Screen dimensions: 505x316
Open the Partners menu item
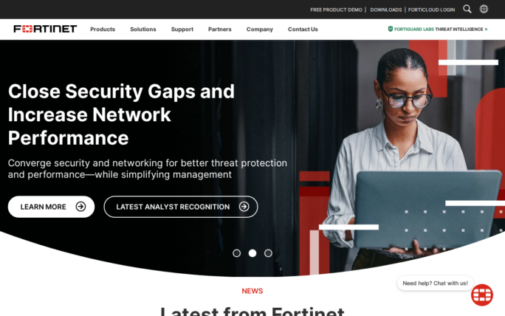[220, 30]
